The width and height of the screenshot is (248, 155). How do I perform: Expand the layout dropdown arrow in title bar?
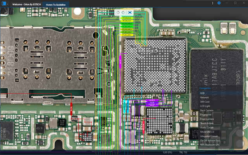(8, 3)
